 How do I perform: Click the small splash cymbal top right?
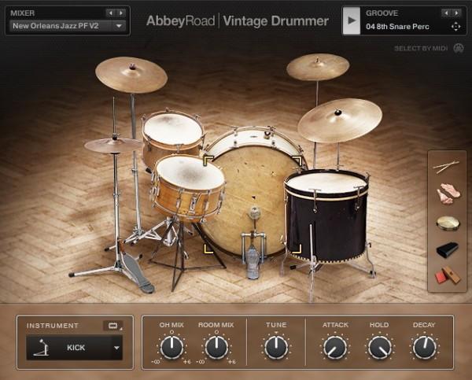[x=318, y=67]
